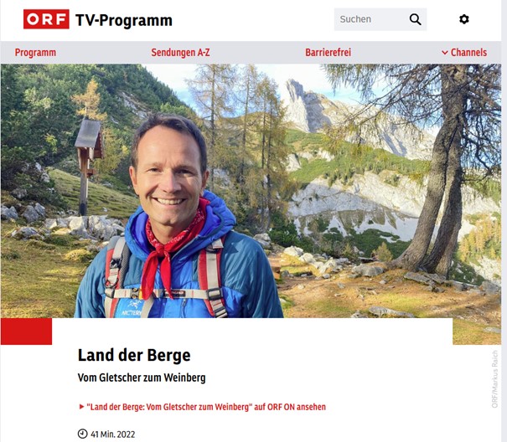
Task: Watch Land der Berge on ORF ON link
Action: pyautogui.click(x=206, y=407)
